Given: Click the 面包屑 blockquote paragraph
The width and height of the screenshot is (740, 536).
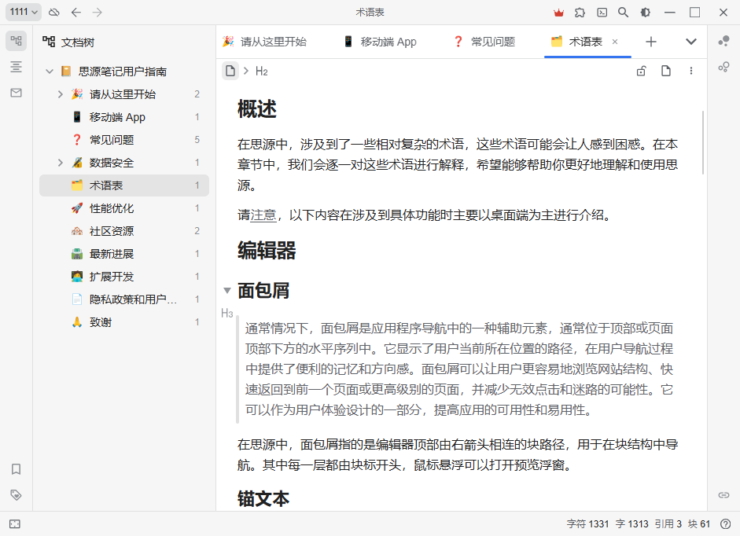Looking at the screenshot, I should click(x=459, y=369).
